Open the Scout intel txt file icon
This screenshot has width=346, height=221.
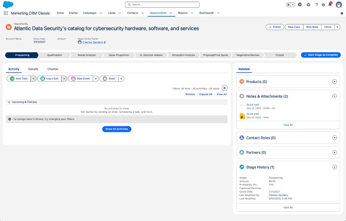pyautogui.click(x=242, y=105)
